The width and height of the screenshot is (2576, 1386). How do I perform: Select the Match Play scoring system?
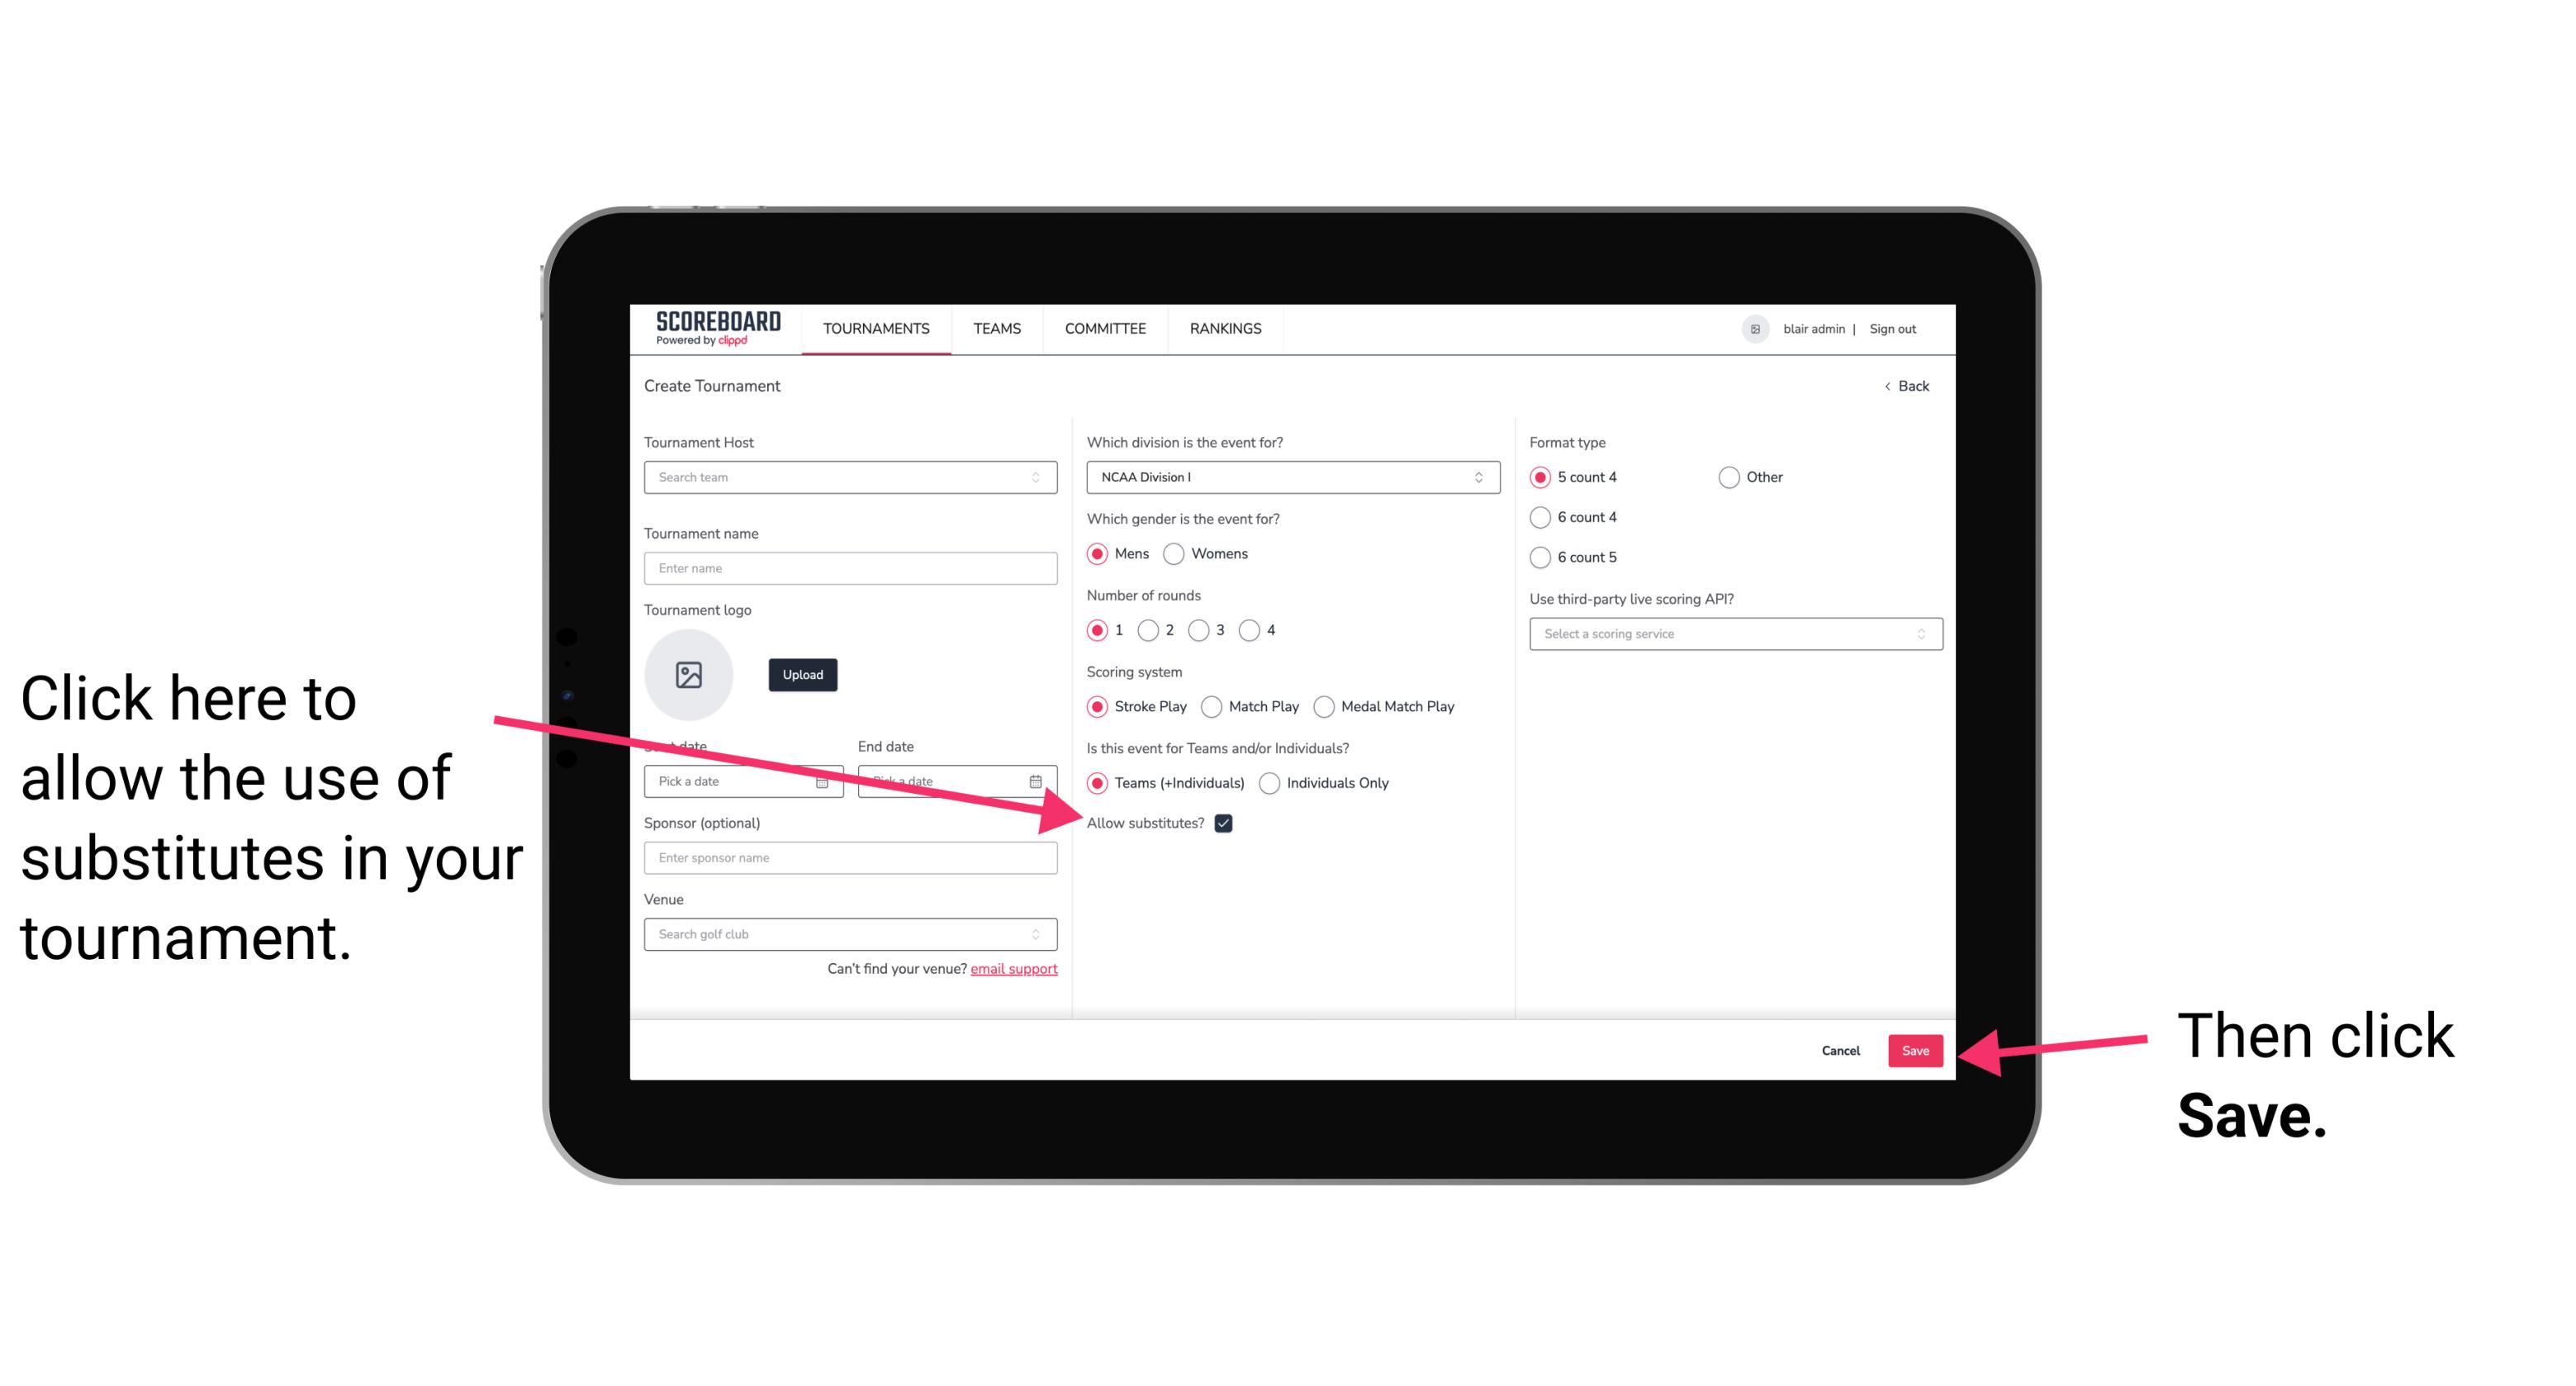tap(1213, 705)
